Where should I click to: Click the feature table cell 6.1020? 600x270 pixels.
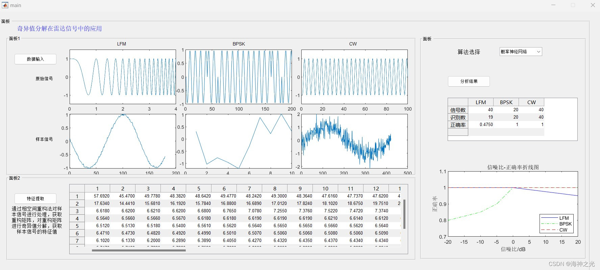tap(97, 240)
